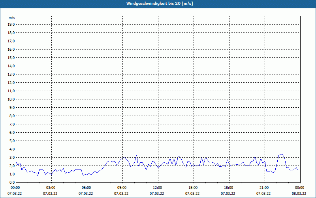Click the chart title 'Windgeschwindigkeit bis 20 [m/s]'
Screen dimensions: 316x198
[160, 4]
